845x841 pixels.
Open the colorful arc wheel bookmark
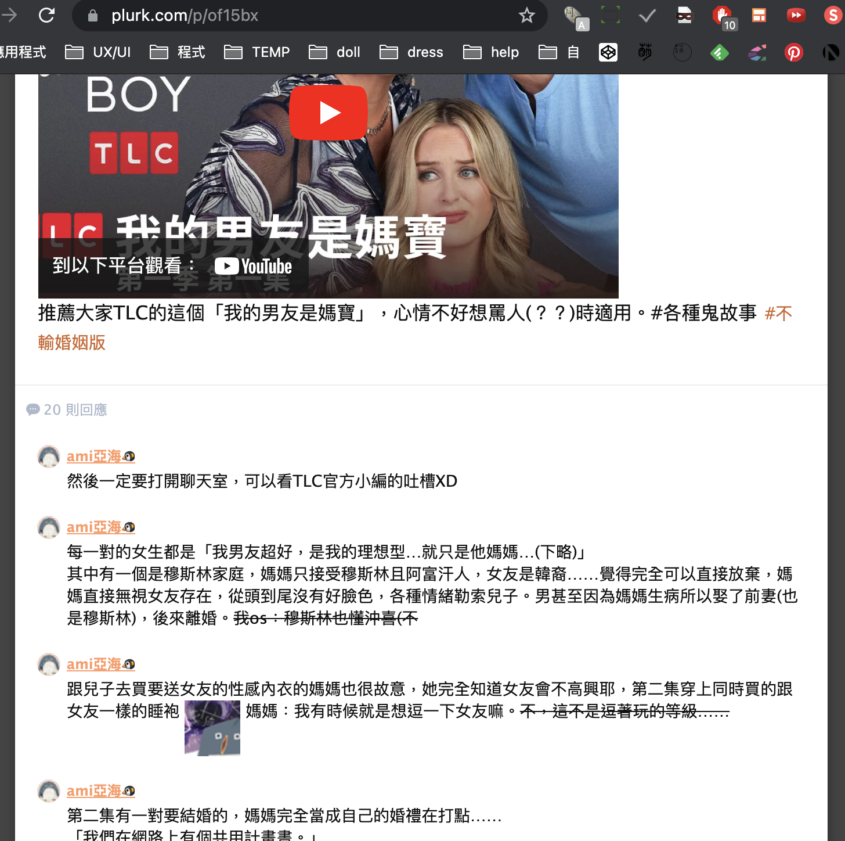(x=757, y=53)
